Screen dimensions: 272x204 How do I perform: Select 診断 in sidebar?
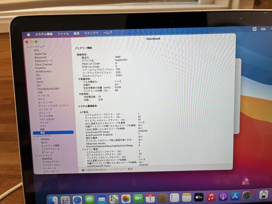point(42,129)
